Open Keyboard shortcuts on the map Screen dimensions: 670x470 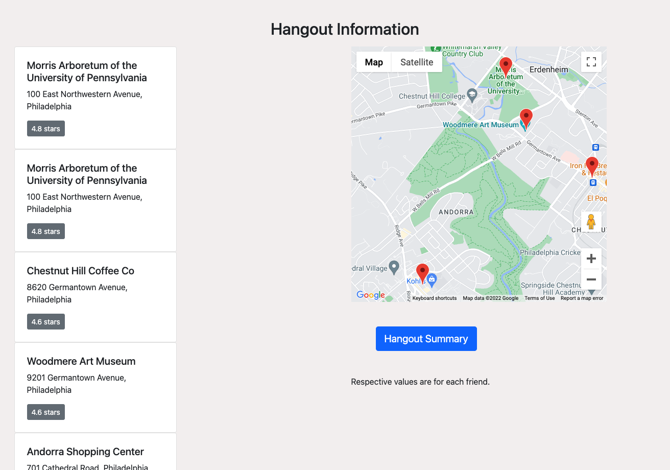point(435,298)
